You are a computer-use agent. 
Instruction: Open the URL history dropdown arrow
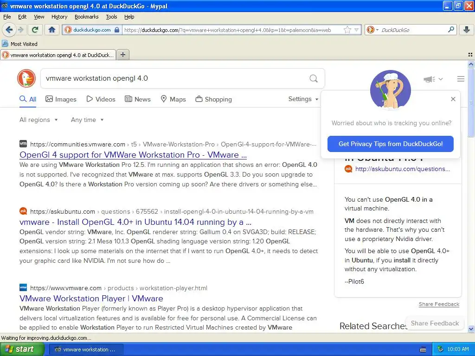pos(357,30)
